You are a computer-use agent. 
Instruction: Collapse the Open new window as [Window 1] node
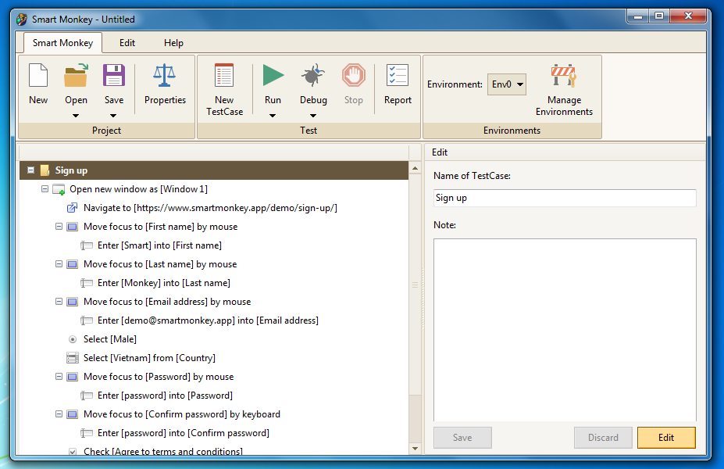click(x=45, y=189)
